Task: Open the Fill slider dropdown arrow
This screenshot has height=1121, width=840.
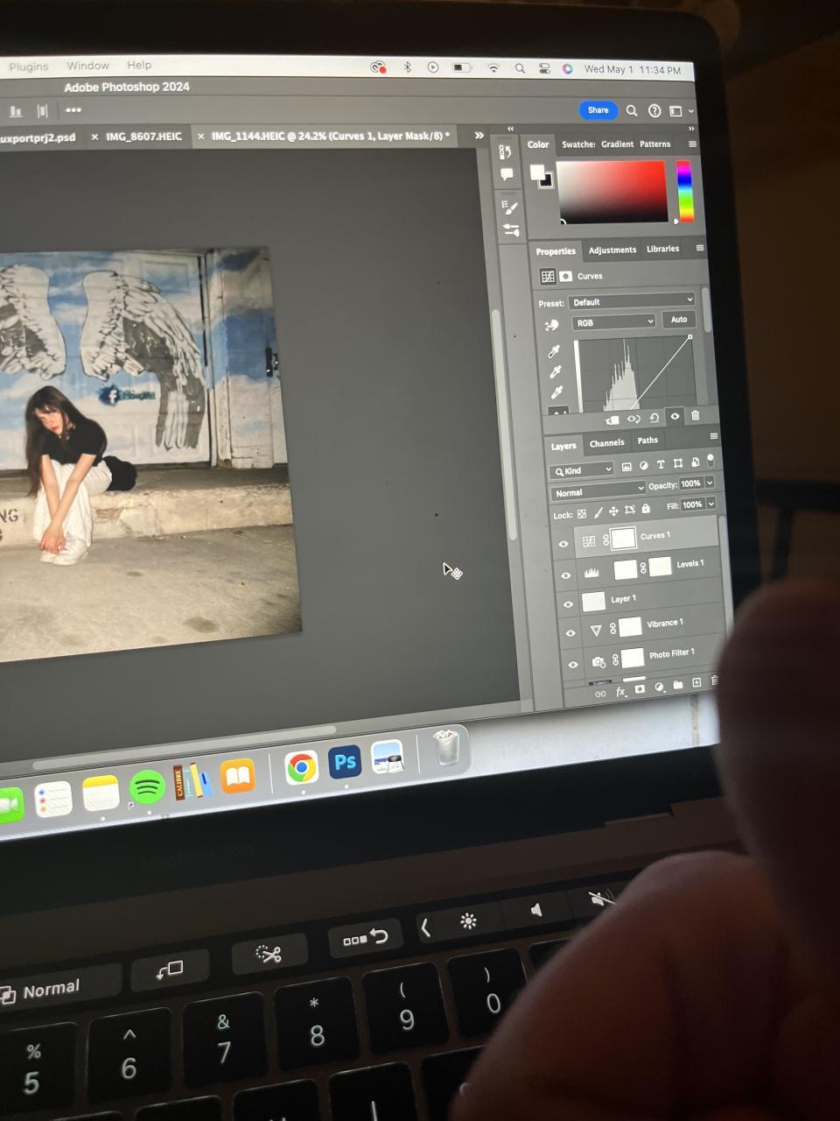Action: point(711,504)
